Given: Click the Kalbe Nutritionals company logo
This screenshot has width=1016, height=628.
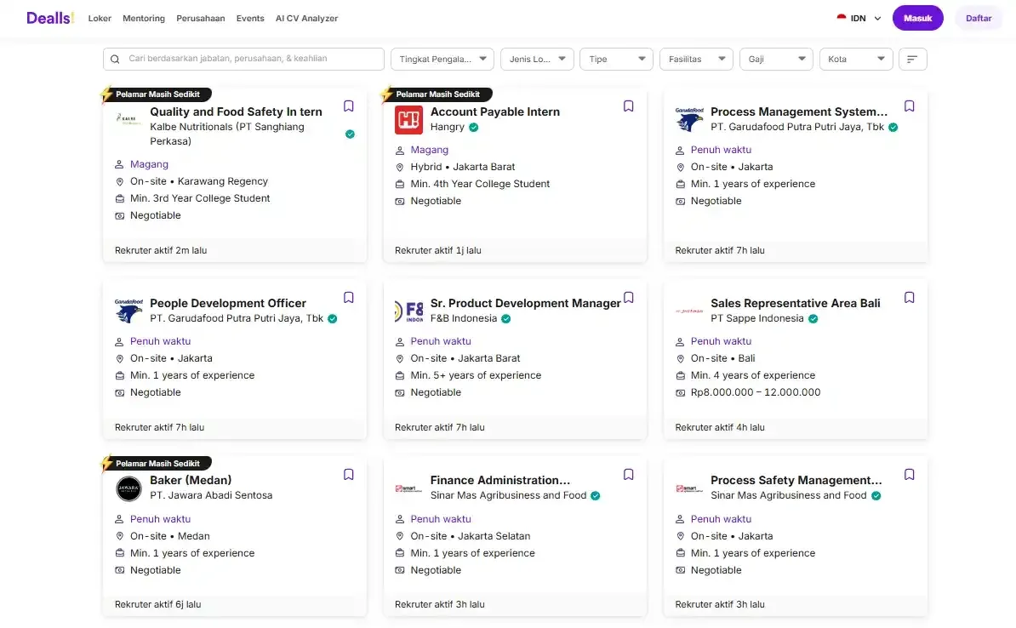Looking at the screenshot, I should [128, 119].
